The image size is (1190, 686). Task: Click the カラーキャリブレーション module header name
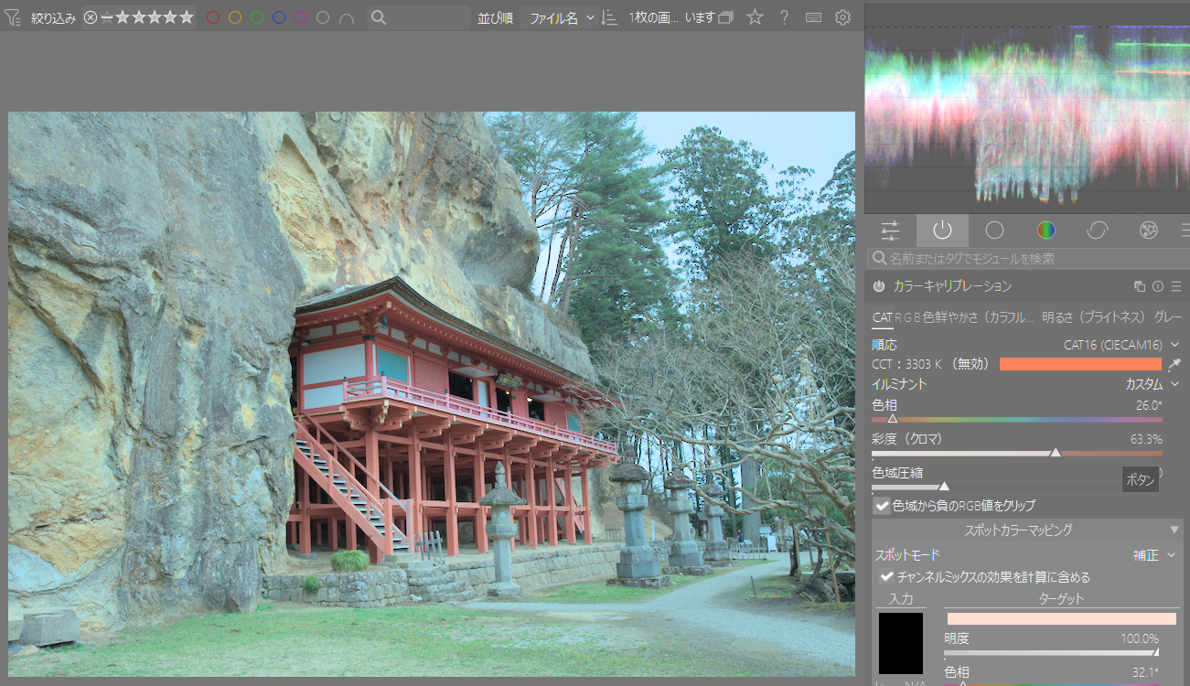pyautogui.click(x=952, y=286)
